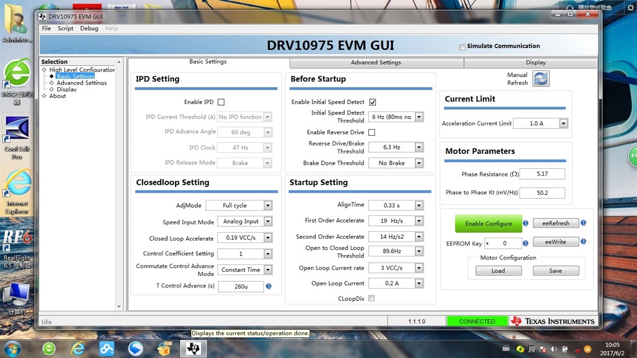637x358 pixels.
Task: Enable the IPD checkbox
Action: click(x=221, y=102)
